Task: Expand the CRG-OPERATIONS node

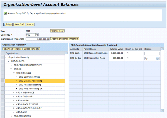Action: (x=11, y=116)
